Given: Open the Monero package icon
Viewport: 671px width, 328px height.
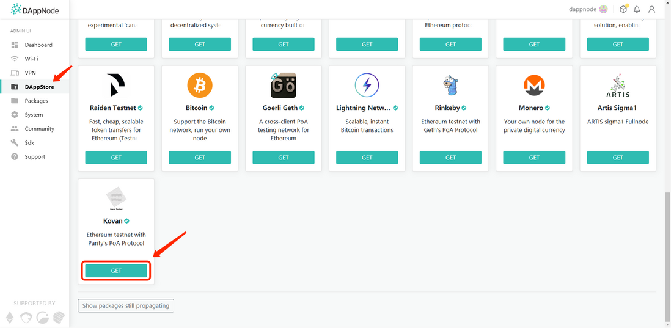Looking at the screenshot, I should tap(534, 85).
